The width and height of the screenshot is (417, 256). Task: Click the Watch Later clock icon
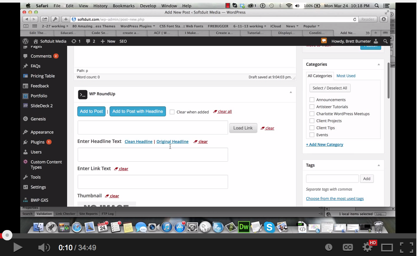pos(329,248)
